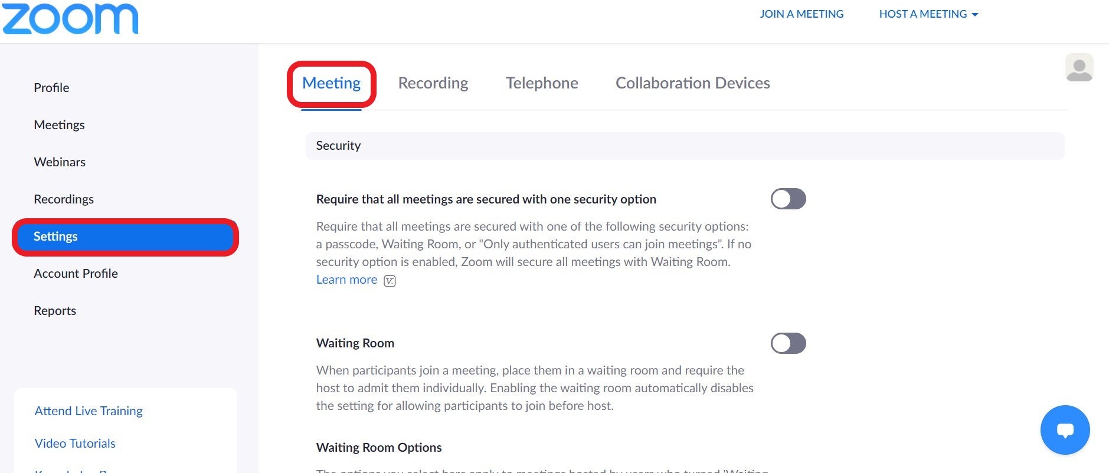The image size is (1109, 473).
Task: Open the Collaboration Devices tab
Action: tap(692, 83)
